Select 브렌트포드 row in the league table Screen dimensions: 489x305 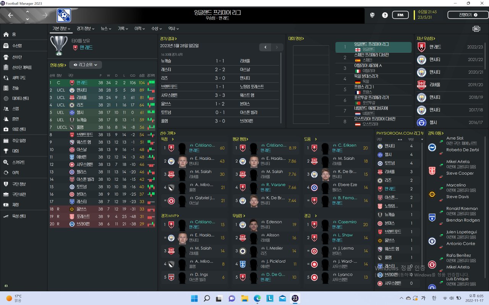coord(102,135)
